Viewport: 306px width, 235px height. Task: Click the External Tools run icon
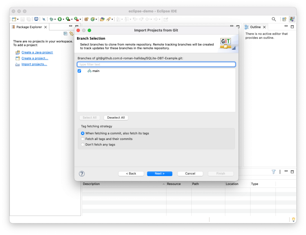[76, 19]
